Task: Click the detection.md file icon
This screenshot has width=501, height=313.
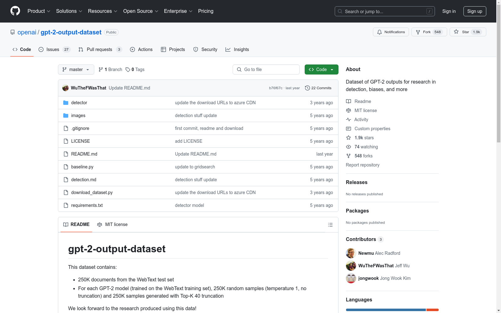Action: click(x=66, y=180)
